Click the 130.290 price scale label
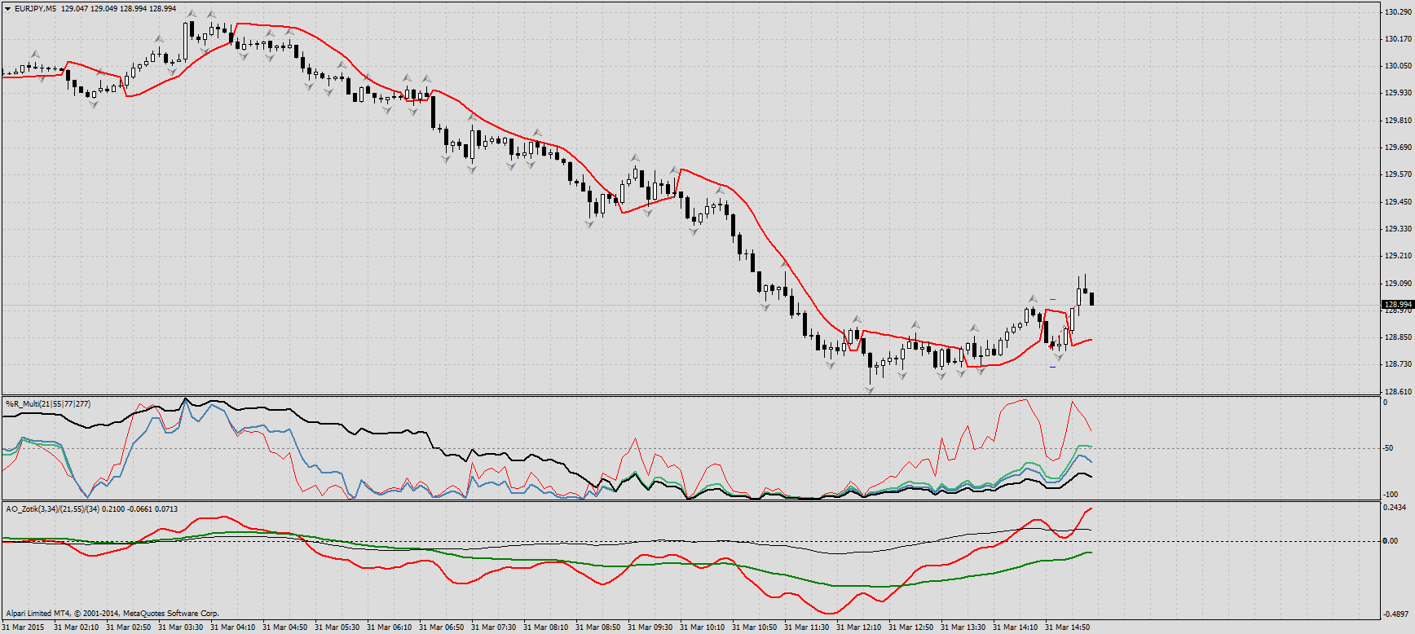Viewport: 1415px width, 634px height. tap(1398, 12)
